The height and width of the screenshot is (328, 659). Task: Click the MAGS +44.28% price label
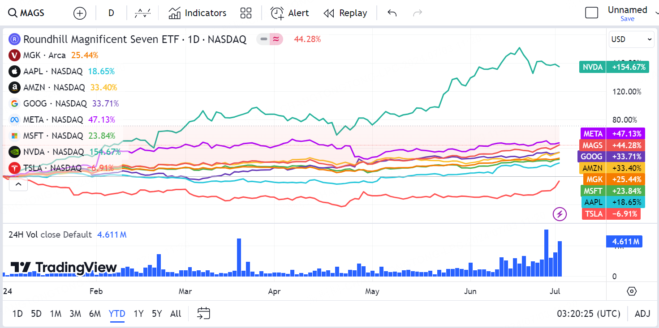[613, 145]
